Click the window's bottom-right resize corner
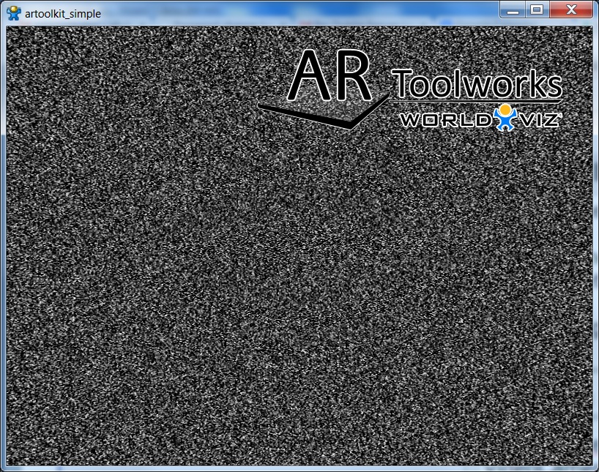The height and width of the screenshot is (472, 599). click(x=595, y=468)
